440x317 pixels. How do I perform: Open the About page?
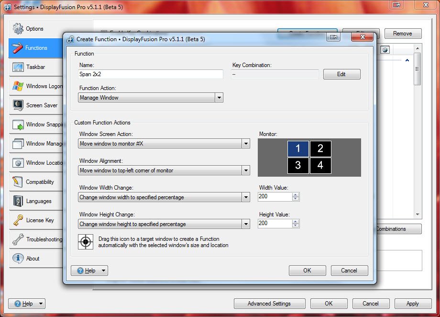[33, 259]
